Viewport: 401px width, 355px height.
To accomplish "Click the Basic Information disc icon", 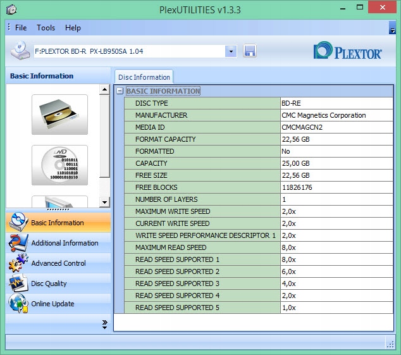I will tap(18, 222).
